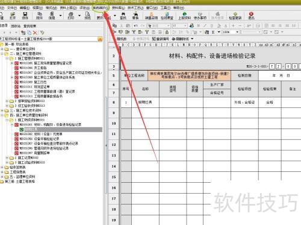
Task: Switch to the 回收站 tab
Action: (16, 26)
